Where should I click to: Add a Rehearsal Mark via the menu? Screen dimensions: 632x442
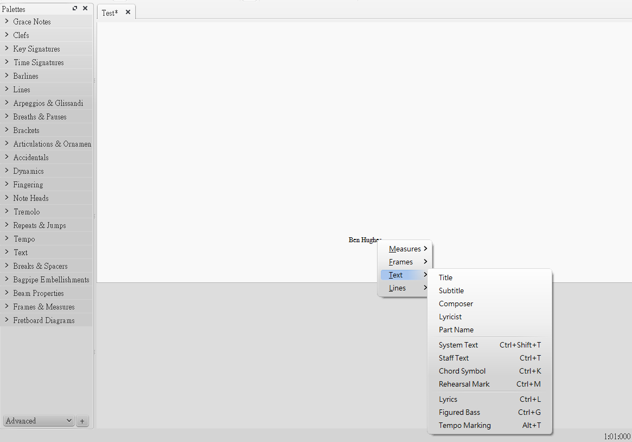pyautogui.click(x=464, y=384)
